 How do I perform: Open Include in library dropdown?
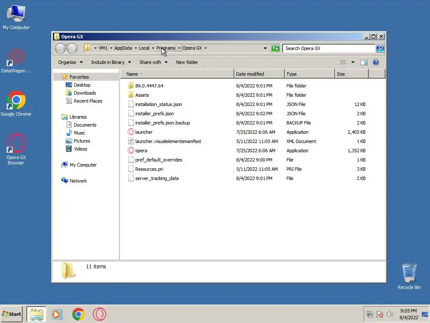tap(111, 62)
